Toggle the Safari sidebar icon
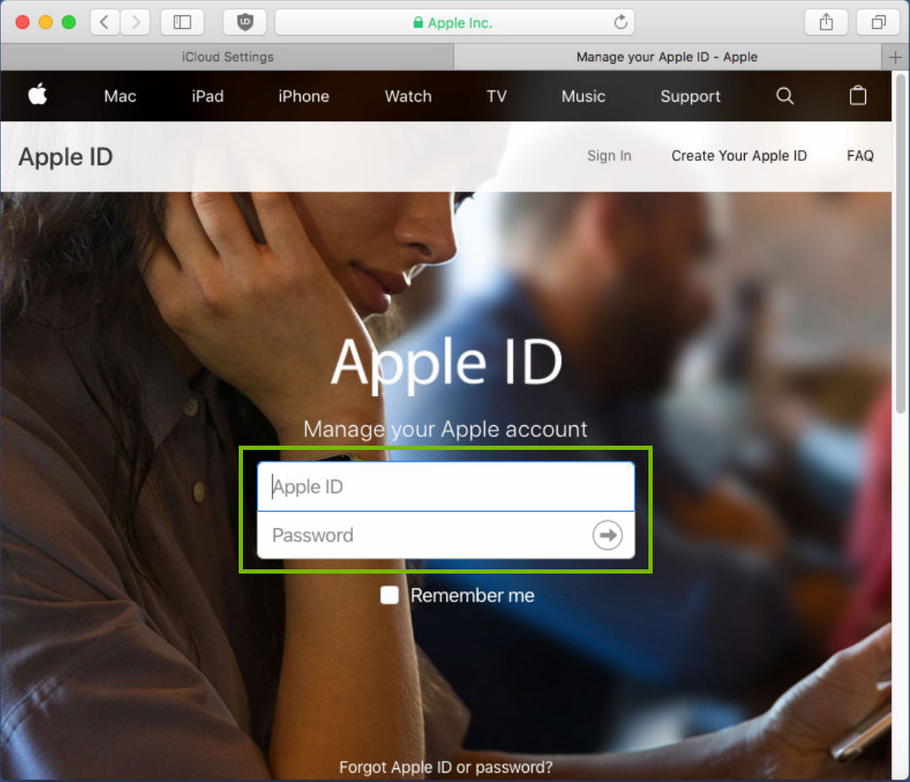The width and height of the screenshot is (910, 782). pos(182,23)
